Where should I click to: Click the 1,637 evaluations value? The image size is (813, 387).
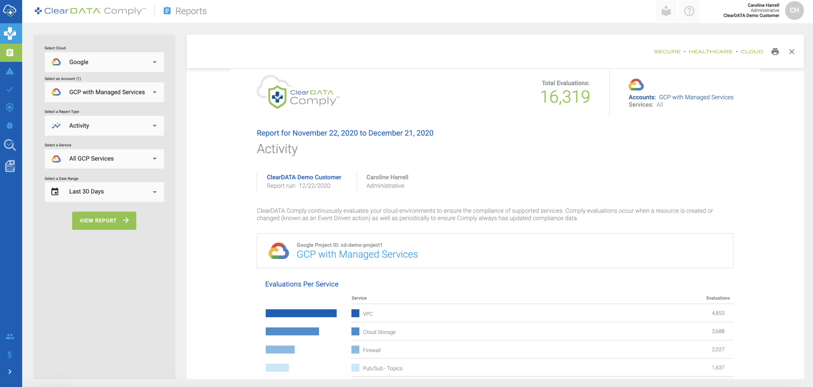point(718,367)
